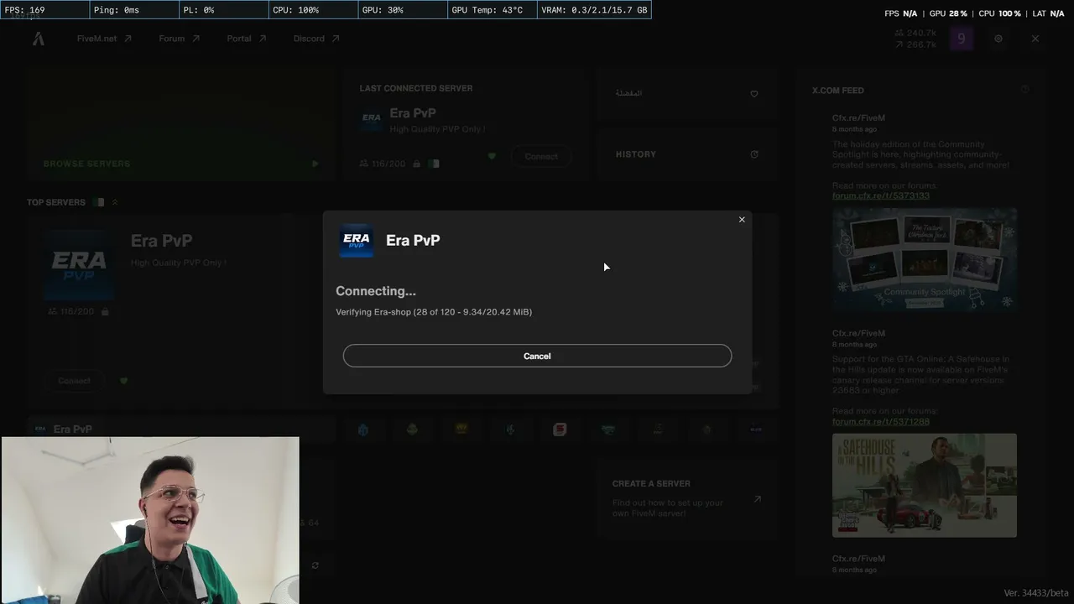Click the X.com Feed info icon
This screenshot has height=604, width=1074.
[1024, 89]
